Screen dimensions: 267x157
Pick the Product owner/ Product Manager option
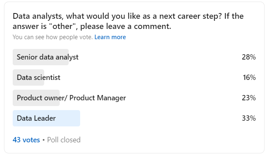[134, 98]
